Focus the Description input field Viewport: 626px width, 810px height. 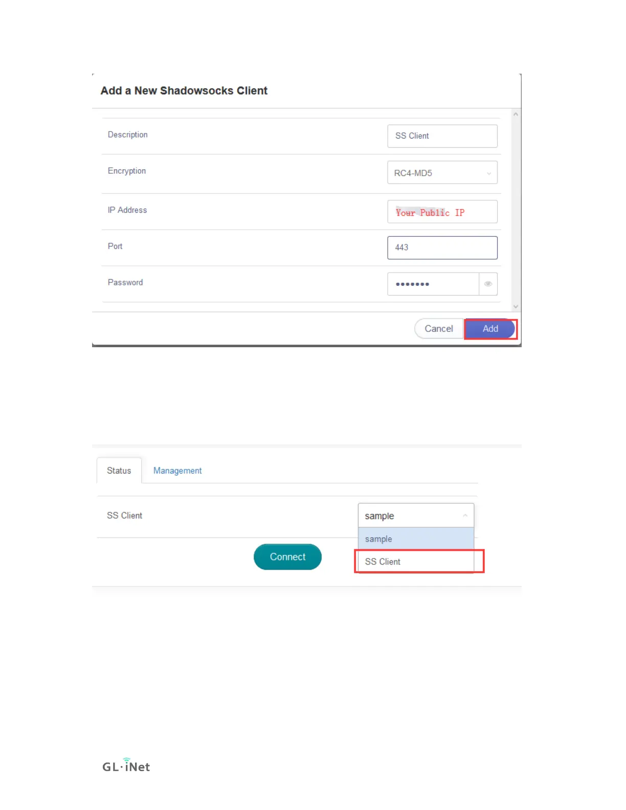click(442, 136)
